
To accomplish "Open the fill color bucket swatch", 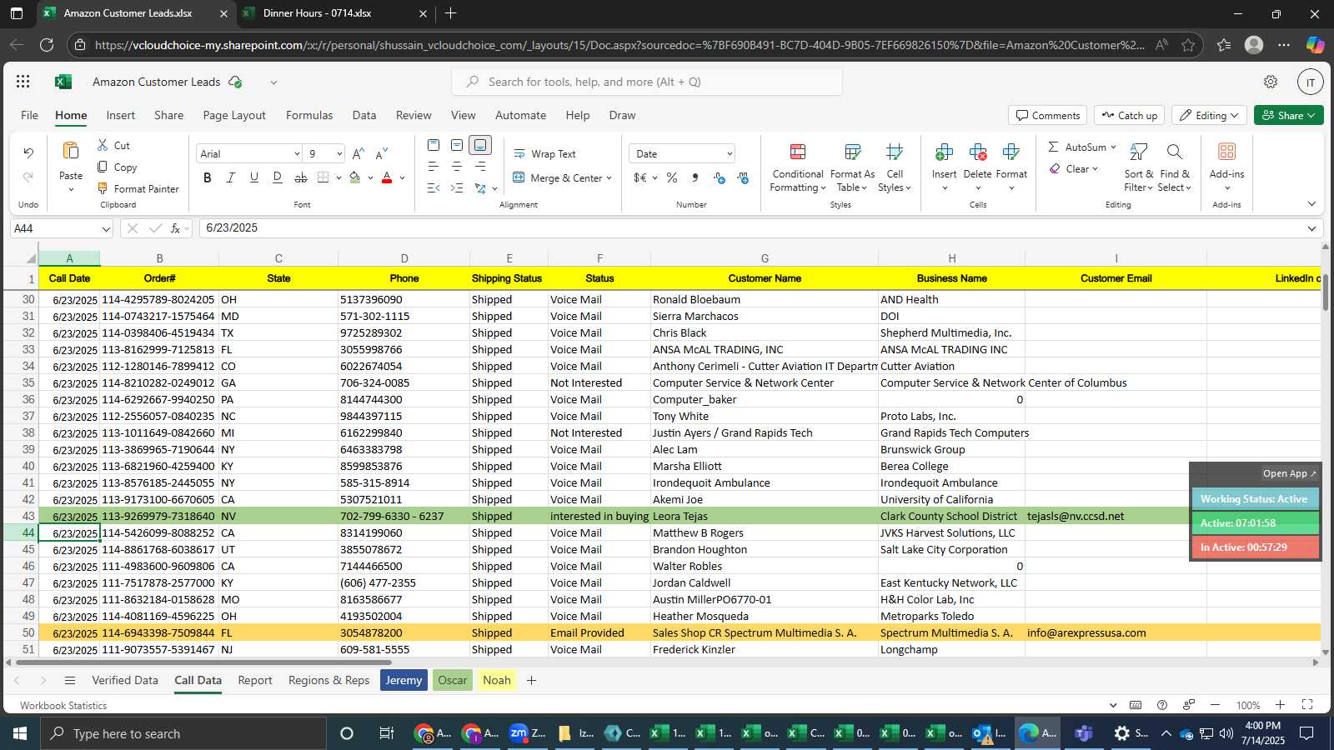I will pos(355,177).
